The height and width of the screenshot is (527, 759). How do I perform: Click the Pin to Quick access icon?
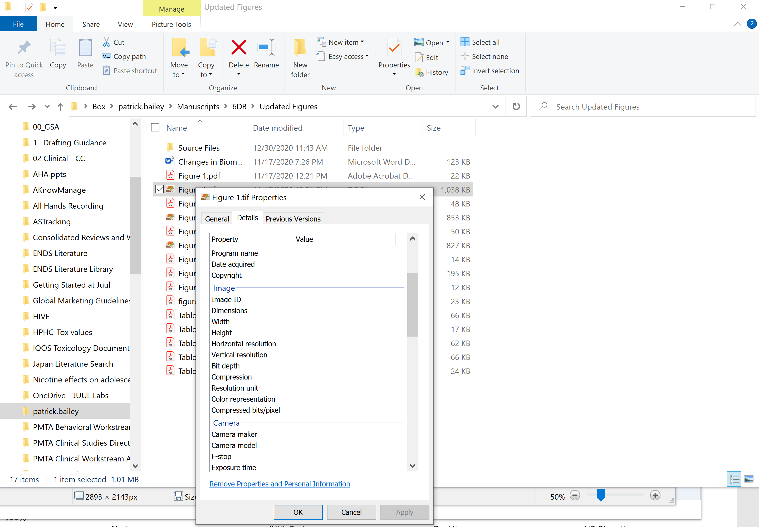(24, 48)
